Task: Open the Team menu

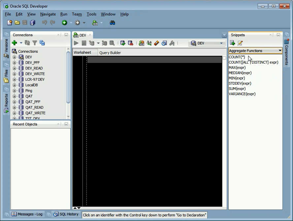Action: [x=77, y=14]
